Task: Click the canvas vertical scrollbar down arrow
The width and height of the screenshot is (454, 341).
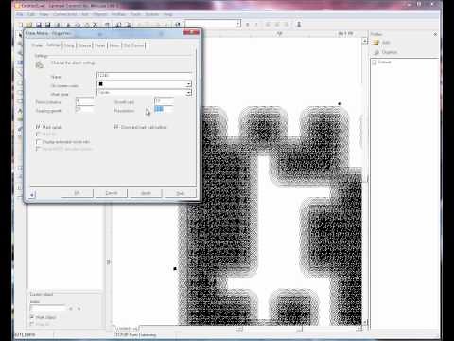Action: (x=365, y=322)
